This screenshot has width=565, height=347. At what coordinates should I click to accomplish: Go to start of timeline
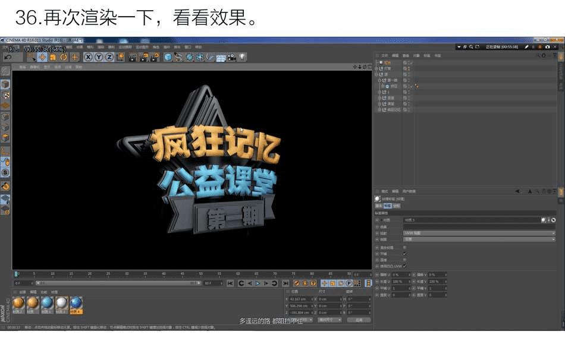[230, 283]
